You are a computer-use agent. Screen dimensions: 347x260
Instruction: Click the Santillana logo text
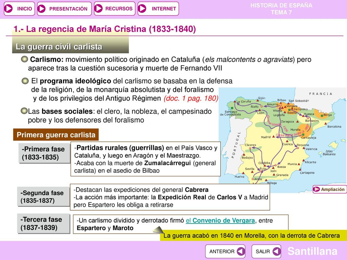312,252
